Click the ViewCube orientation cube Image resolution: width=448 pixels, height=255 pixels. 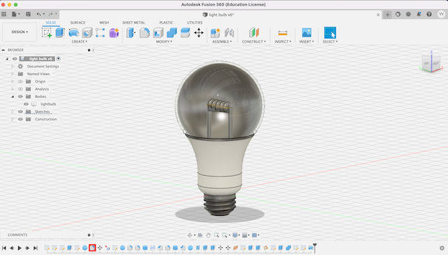coord(431,63)
